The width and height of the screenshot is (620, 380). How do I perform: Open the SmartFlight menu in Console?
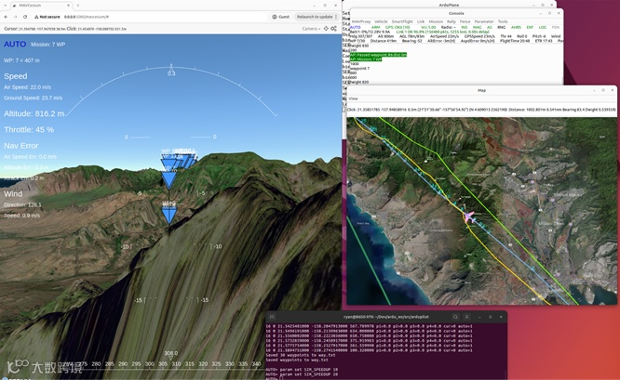tap(402, 21)
